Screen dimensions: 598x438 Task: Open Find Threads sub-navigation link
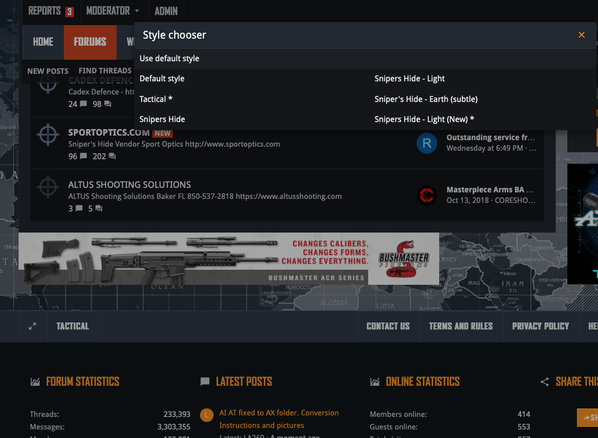pyautogui.click(x=105, y=70)
